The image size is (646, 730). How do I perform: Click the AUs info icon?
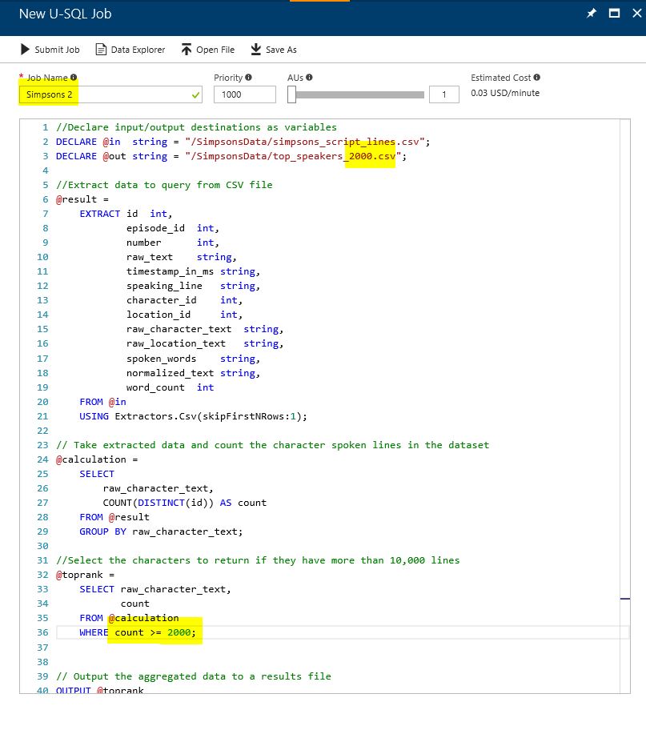click(309, 78)
